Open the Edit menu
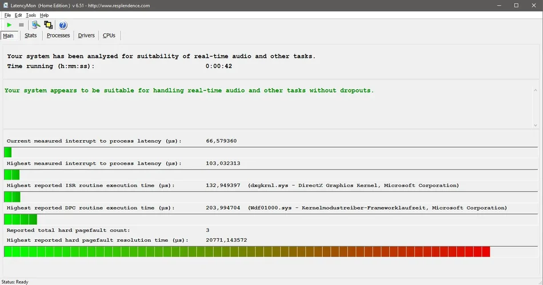 click(18, 15)
